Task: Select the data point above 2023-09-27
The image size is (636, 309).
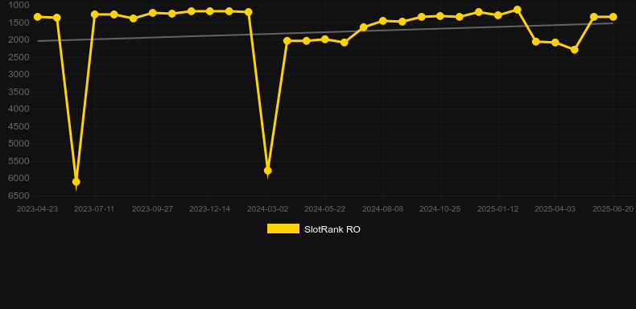Action: [x=152, y=13]
